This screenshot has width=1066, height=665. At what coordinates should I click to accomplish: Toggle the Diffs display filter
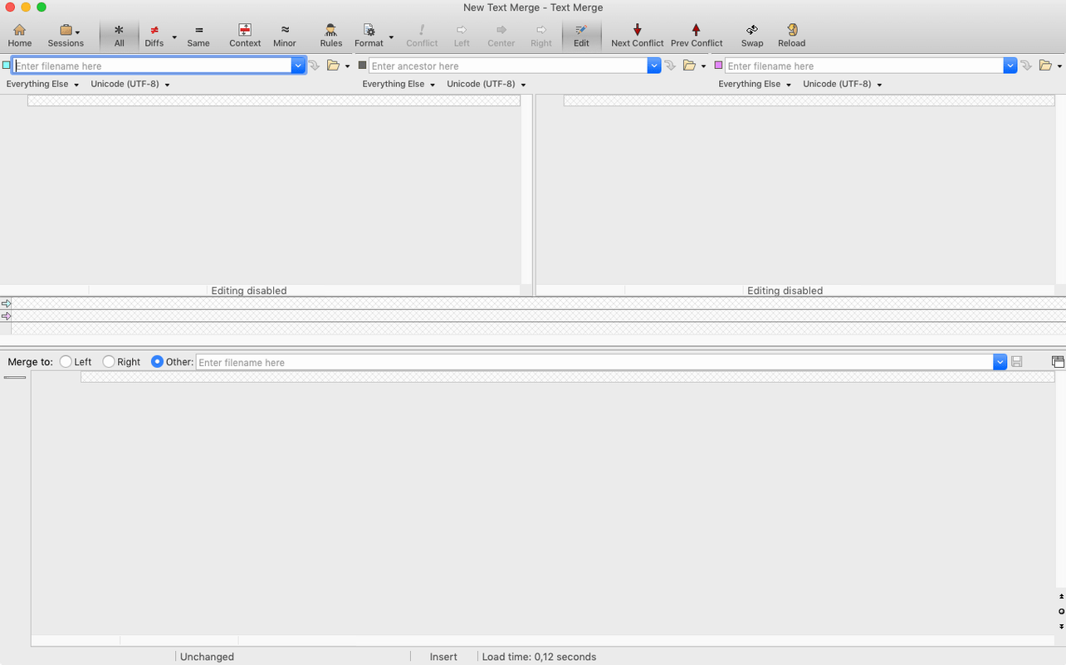(154, 36)
